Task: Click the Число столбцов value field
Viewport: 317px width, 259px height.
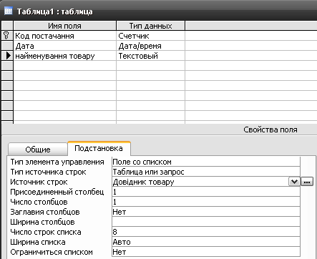Action: [206, 202]
